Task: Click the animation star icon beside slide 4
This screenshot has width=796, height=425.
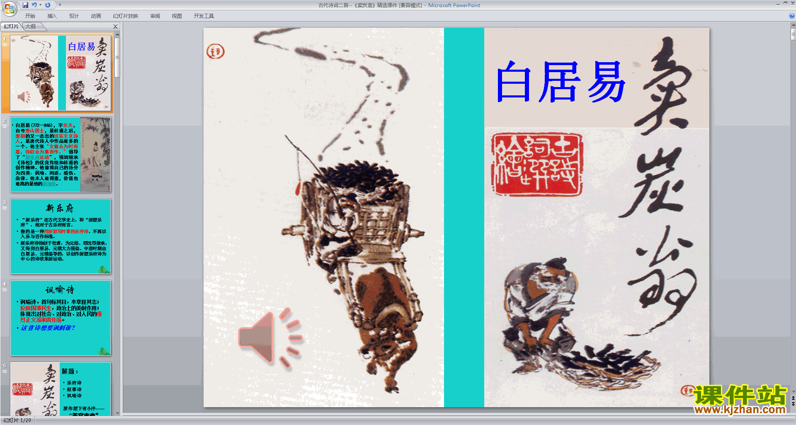Action: point(5,289)
